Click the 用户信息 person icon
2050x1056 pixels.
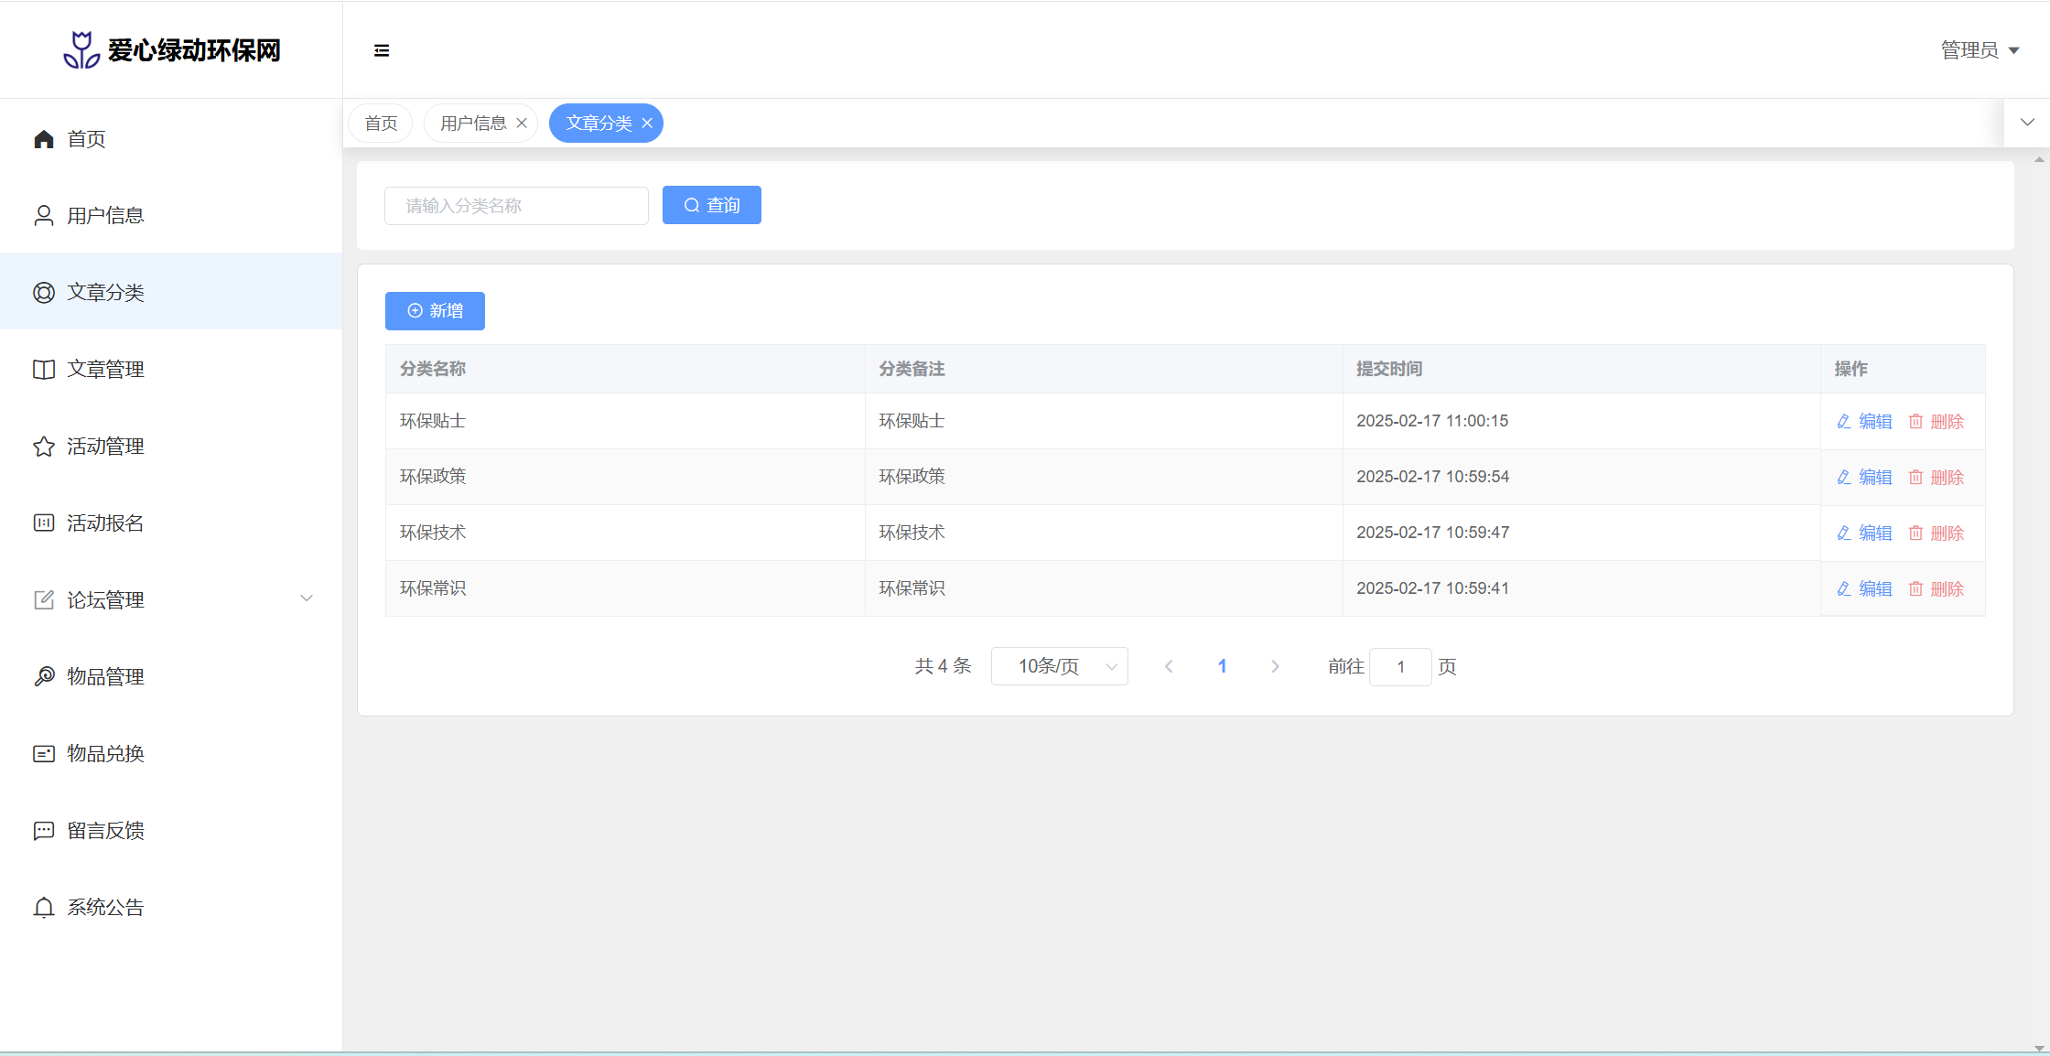click(44, 216)
